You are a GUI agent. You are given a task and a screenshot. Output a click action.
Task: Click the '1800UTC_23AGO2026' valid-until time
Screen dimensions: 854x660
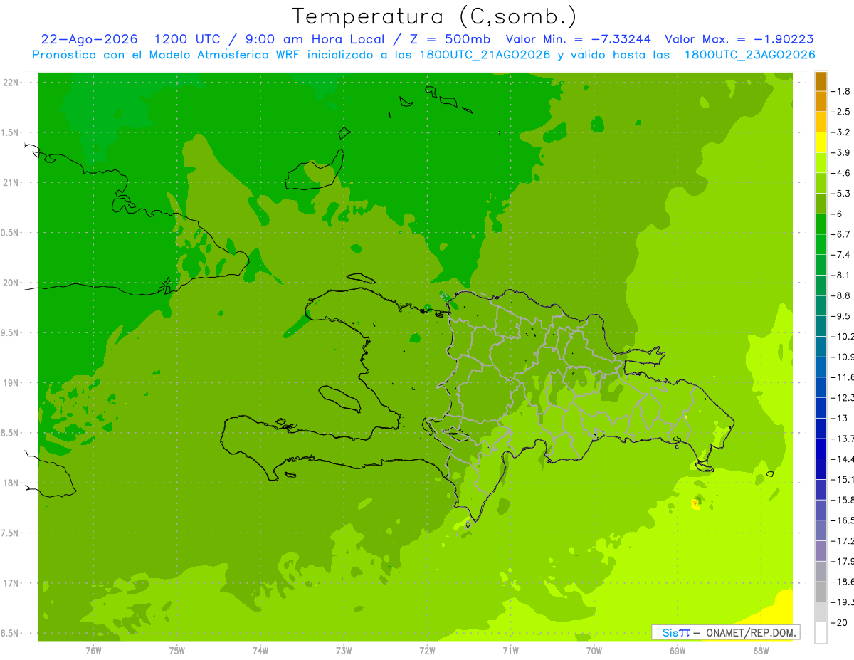(x=749, y=55)
